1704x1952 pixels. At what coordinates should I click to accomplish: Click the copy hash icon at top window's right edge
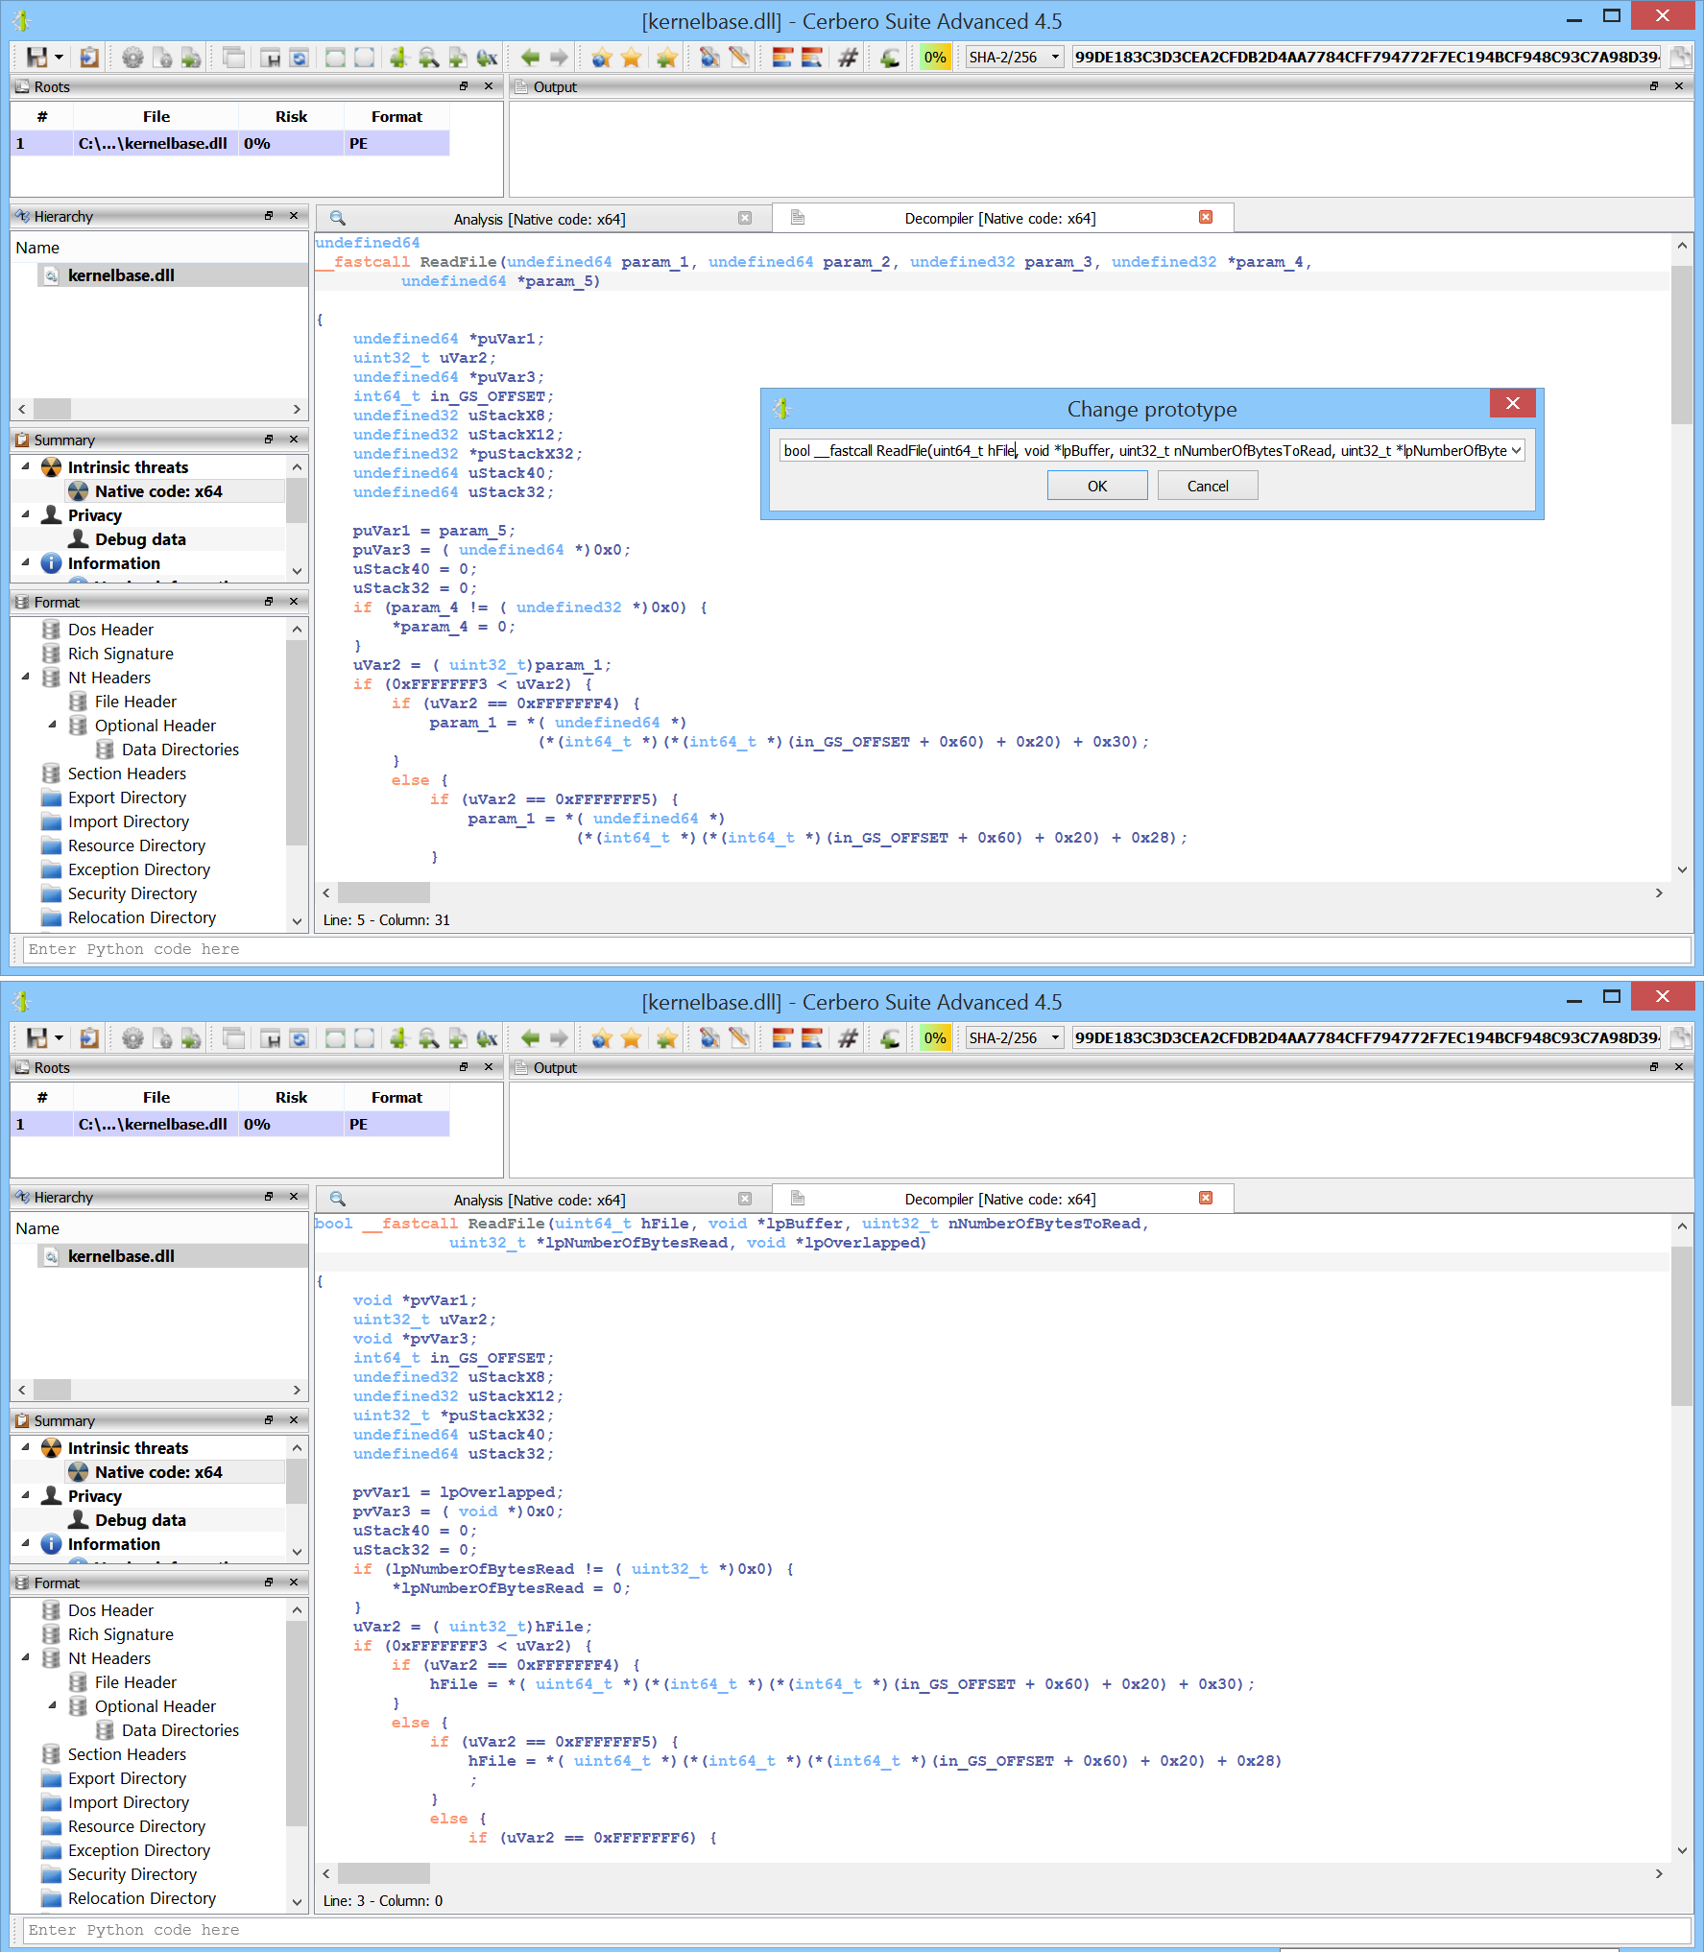(x=1680, y=58)
